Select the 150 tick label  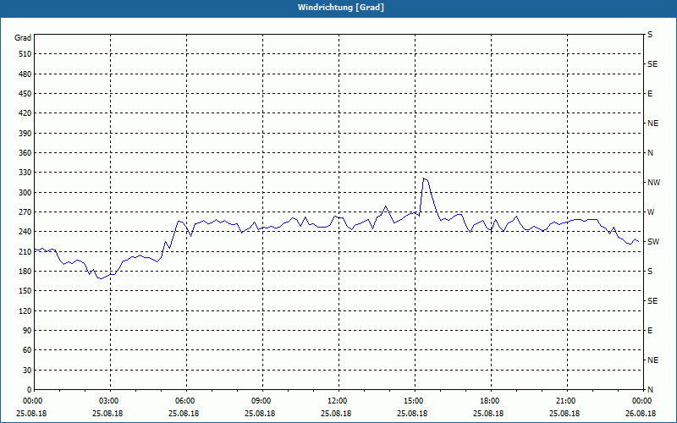click(25, 291)
